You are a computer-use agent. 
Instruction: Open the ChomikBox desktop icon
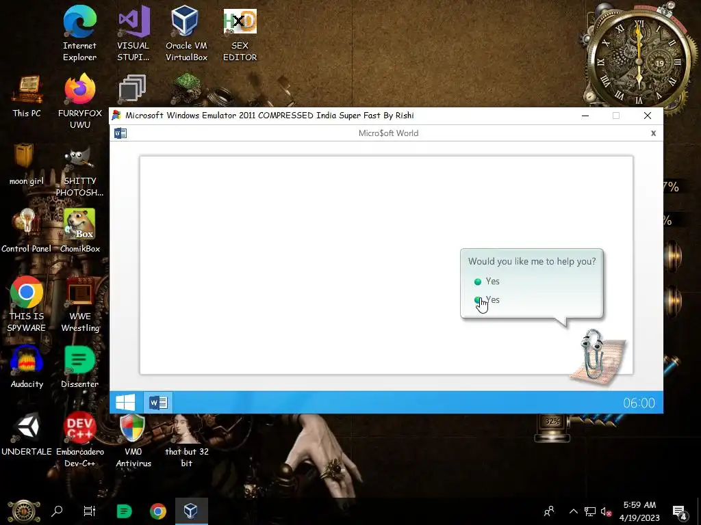pyautogui.click(x=80, y=231)
